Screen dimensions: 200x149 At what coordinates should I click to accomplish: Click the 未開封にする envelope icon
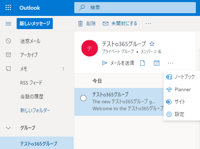tap(106, 24)
